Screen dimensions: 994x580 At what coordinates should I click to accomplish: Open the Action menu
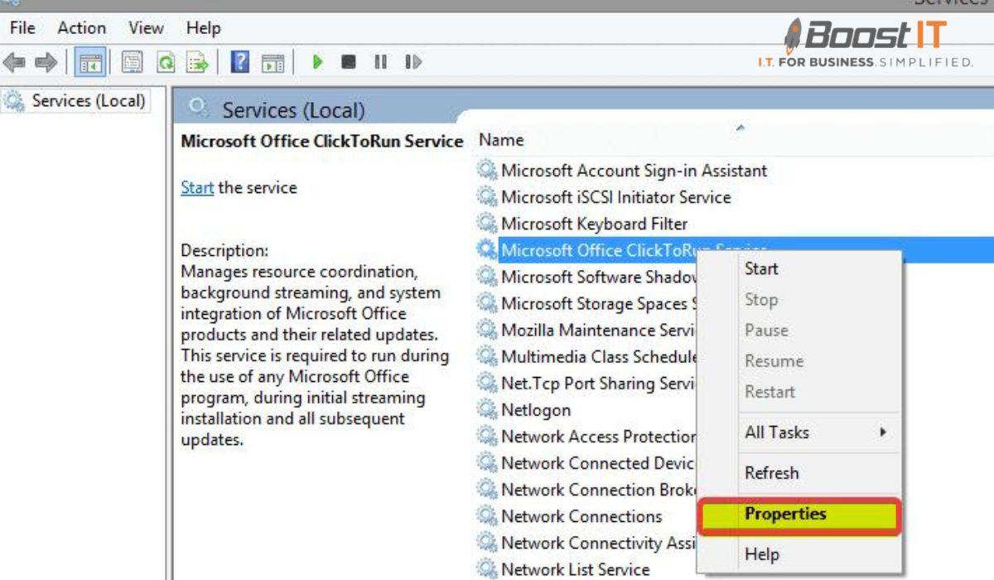81,28
